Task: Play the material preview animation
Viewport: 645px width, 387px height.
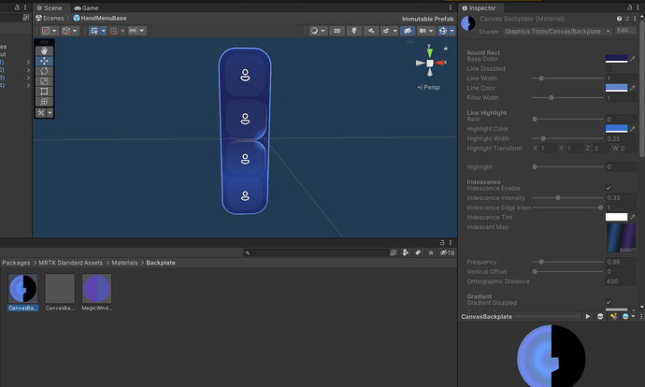Action: pyautogui.click(x=588, y=317)
